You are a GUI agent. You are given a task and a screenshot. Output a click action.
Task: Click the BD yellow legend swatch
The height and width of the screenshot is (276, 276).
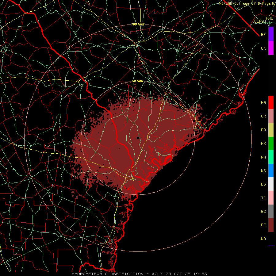pyautogui.click(x=271, y=130)
